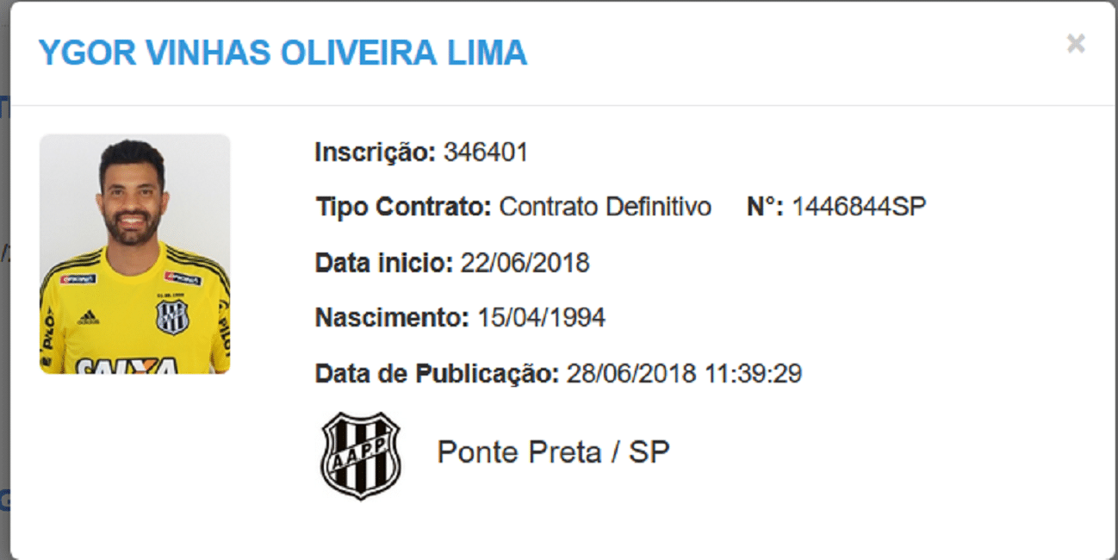Select the Contrato Definitivo value
Image resolution: width=1118 pixels, height=560 pixels.
point(606,207)
